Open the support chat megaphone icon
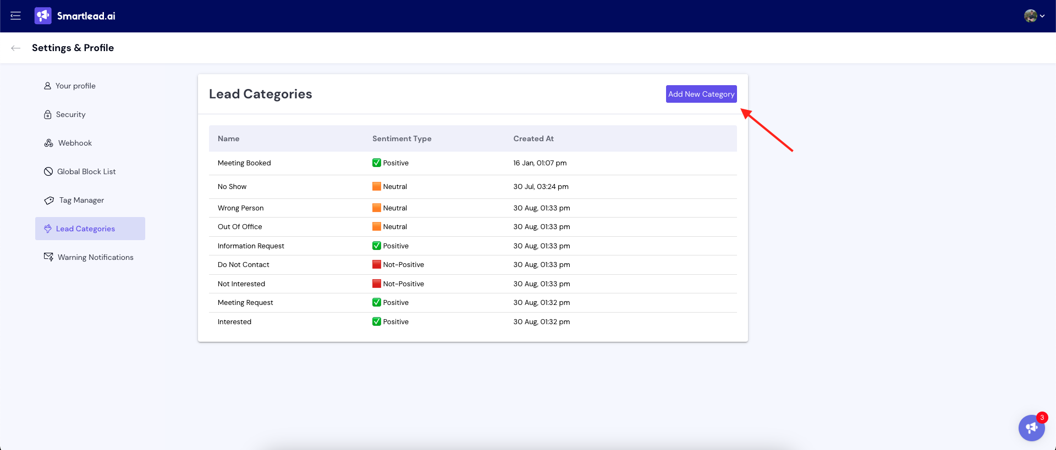The image size is (1056, 450). [x=1031, y=428]
